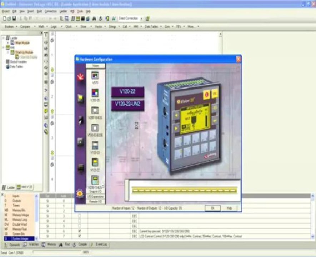Screen dimensions: 316x257
Task: Click the binoculars Find icon in top toolbar
Action: click(x=94, y=19)
